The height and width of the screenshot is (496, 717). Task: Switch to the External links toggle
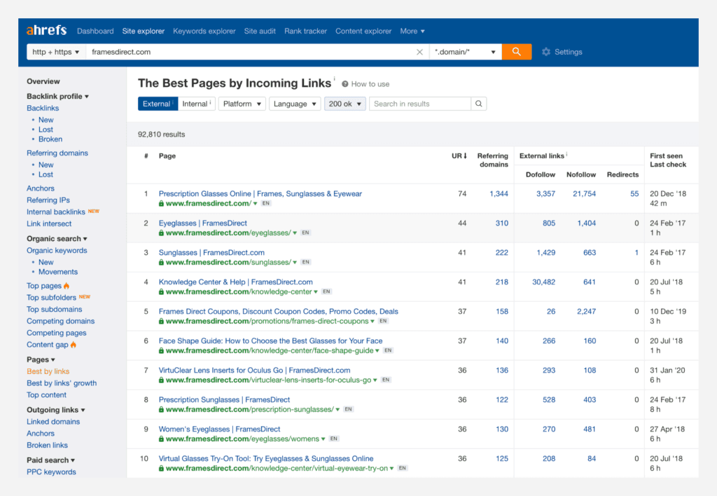[158, 104]
